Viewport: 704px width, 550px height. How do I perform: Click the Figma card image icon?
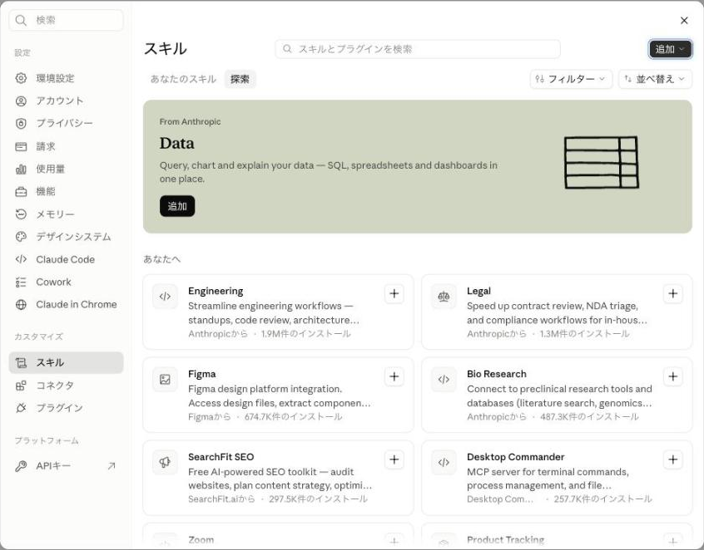[x=166, y=379]
